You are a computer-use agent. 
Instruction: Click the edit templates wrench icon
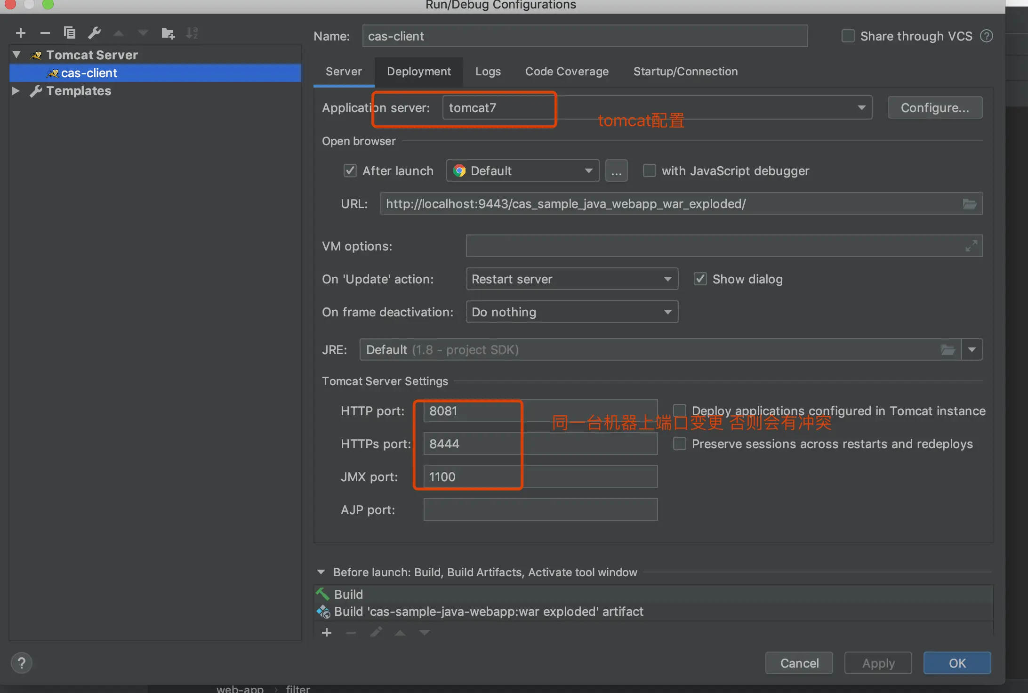(95, 33)
